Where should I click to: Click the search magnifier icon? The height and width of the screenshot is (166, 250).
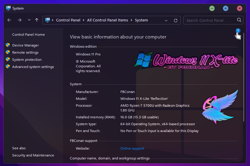pyautogui.click(x=239, y=20)
